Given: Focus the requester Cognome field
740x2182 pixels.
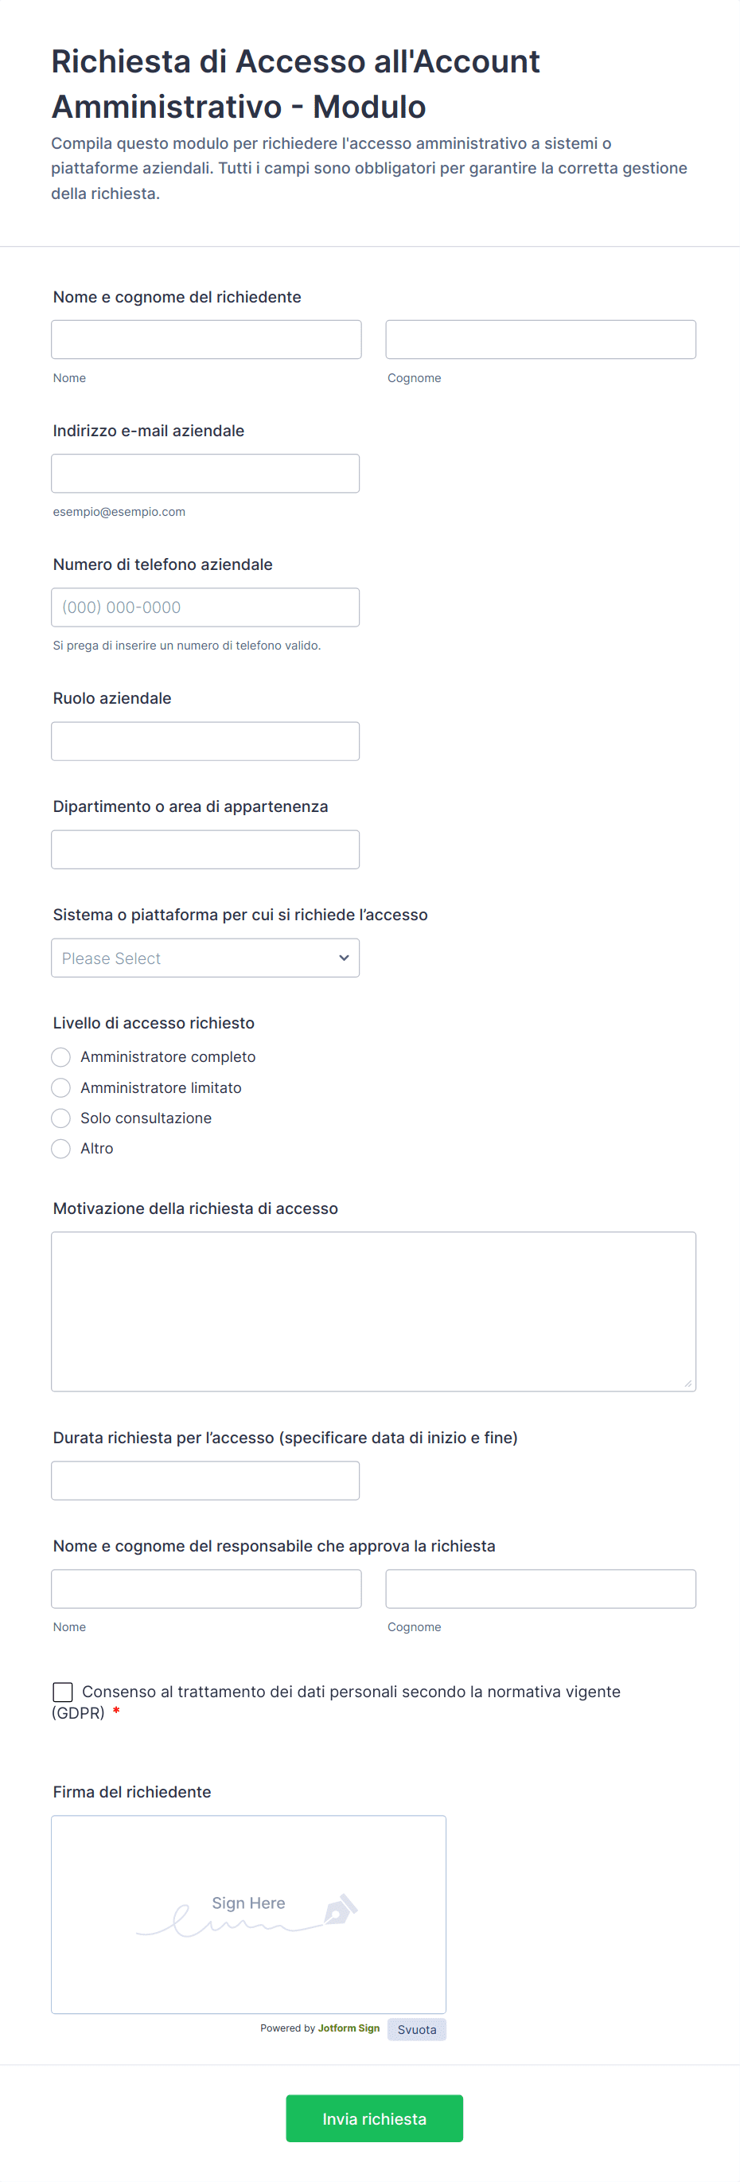Looking at the screenshot, I should pyautogui.click(x=541, y=340).
